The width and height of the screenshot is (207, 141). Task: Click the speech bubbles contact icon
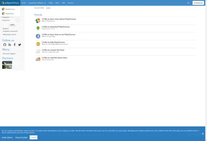[38, 52]
